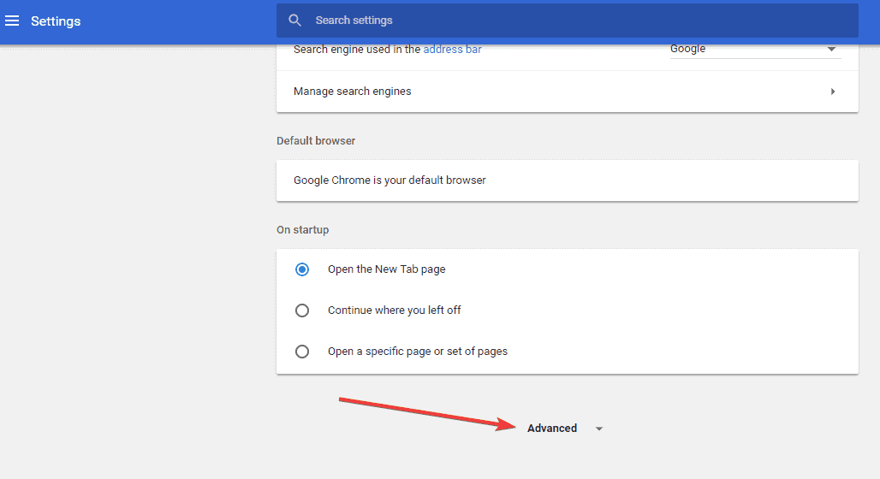Select the Open the New Tab page radio button

pyautogui.click(x=302, y=269)
